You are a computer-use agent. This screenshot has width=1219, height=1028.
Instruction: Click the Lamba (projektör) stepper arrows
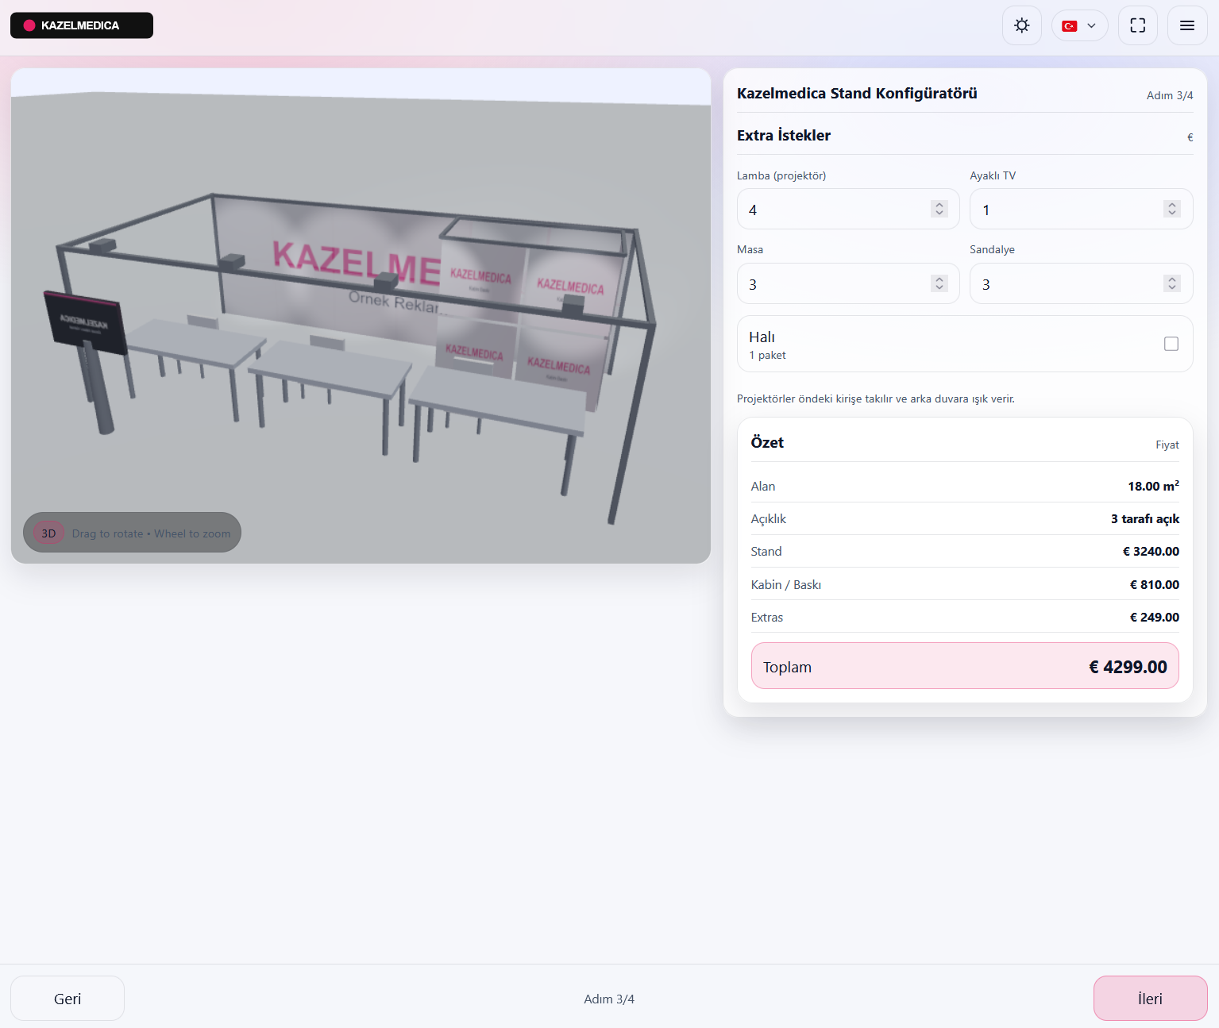tap(939, 209)
